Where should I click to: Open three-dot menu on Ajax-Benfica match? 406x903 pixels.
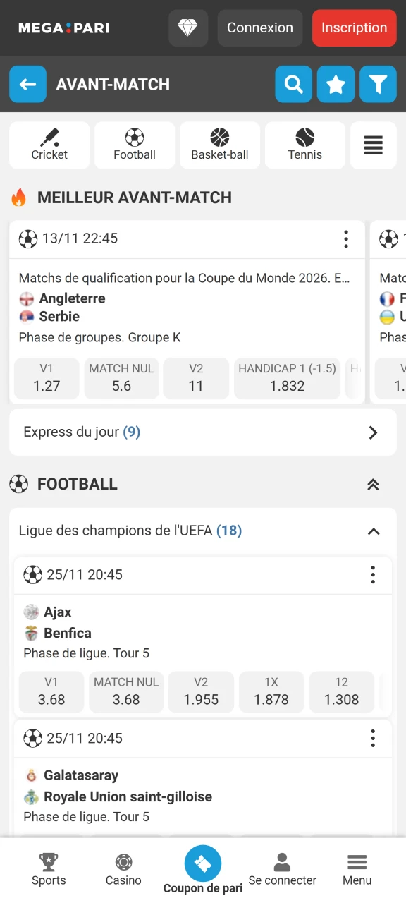373,575
